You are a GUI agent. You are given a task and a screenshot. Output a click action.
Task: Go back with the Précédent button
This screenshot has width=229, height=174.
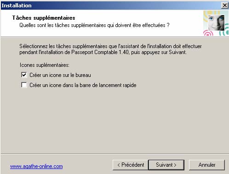131,165
